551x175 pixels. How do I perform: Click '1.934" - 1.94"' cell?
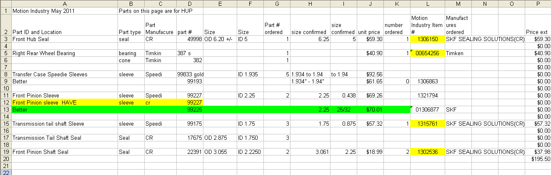pyautogui.click(x=310, y=81)
